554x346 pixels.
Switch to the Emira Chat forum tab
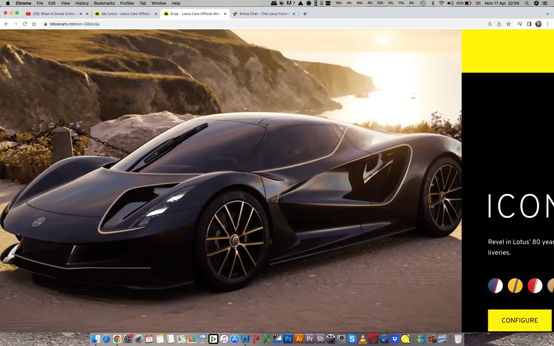pyautogui.click(x=264, y=14)
